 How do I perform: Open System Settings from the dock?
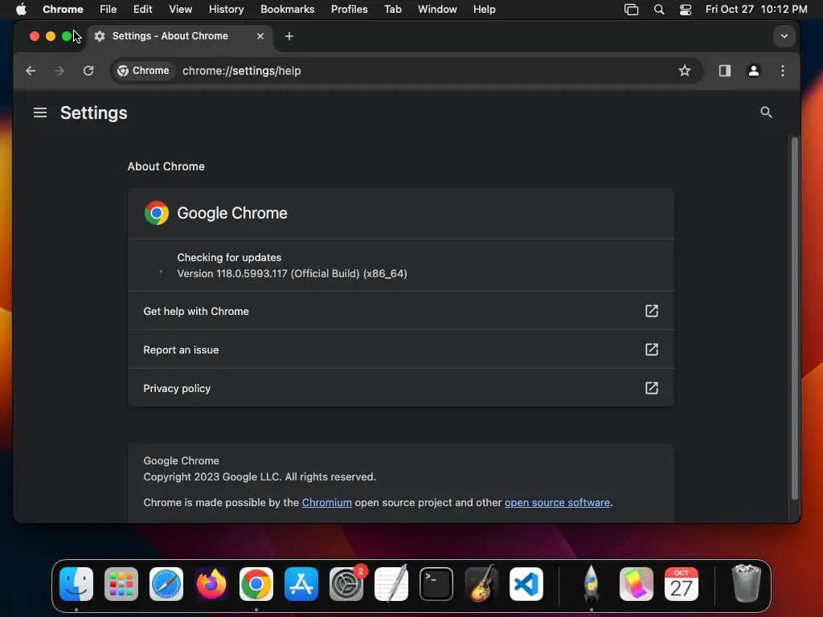[346, 584]
